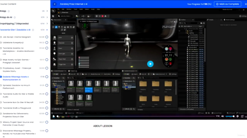Toggle completion circle for Tworzenie Grafik w Playground

47,108
